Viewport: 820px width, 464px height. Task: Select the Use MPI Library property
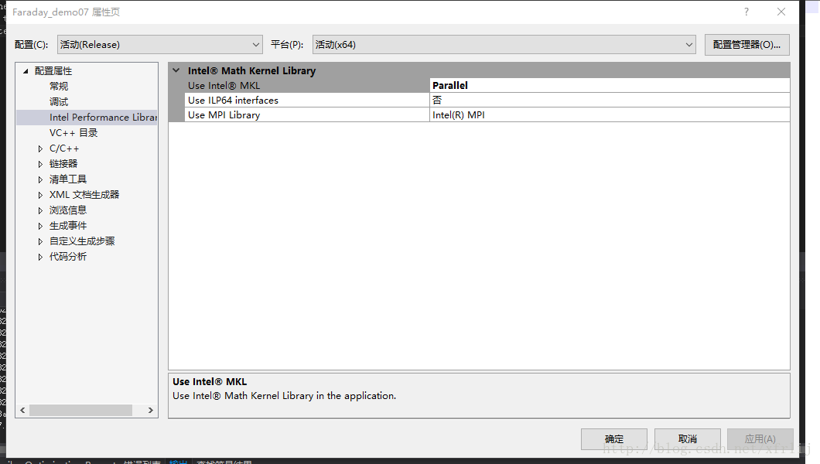(307, 115)
